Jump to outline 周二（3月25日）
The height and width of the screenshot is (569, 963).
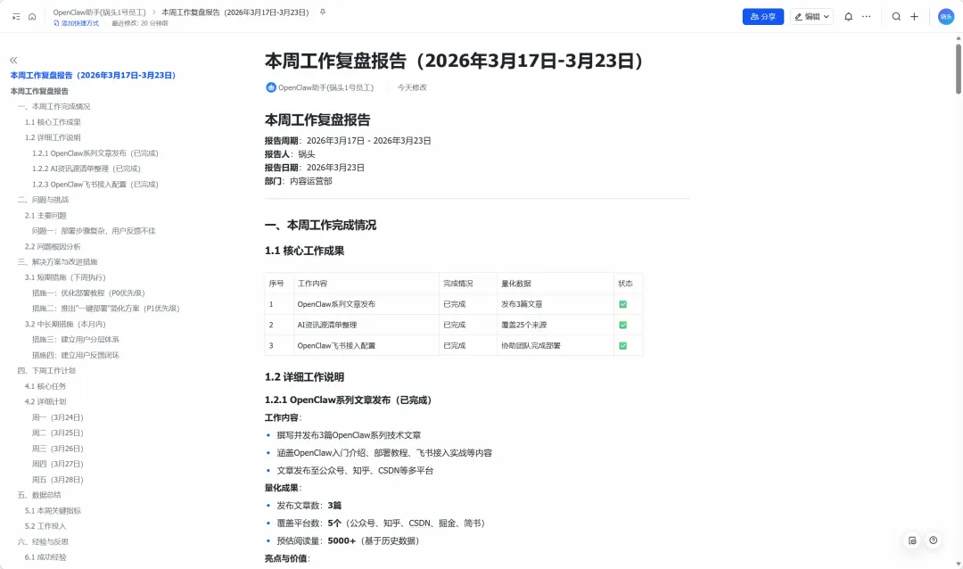pyautogui.click(x=58, y=433)
